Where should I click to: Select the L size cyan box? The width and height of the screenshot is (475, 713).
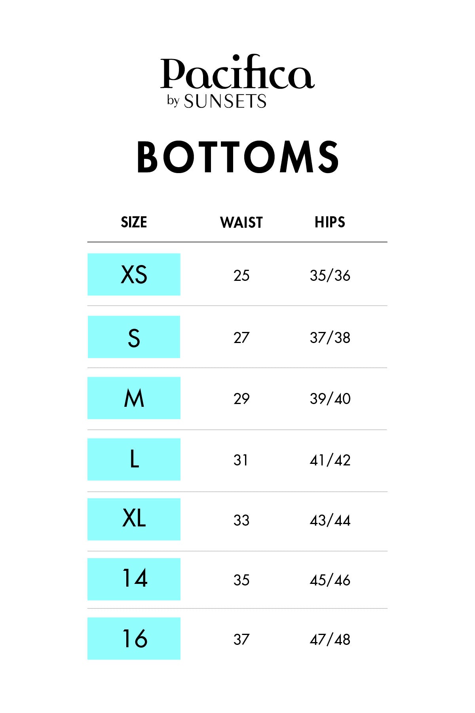pyautogui.click(x=134, y=459)
